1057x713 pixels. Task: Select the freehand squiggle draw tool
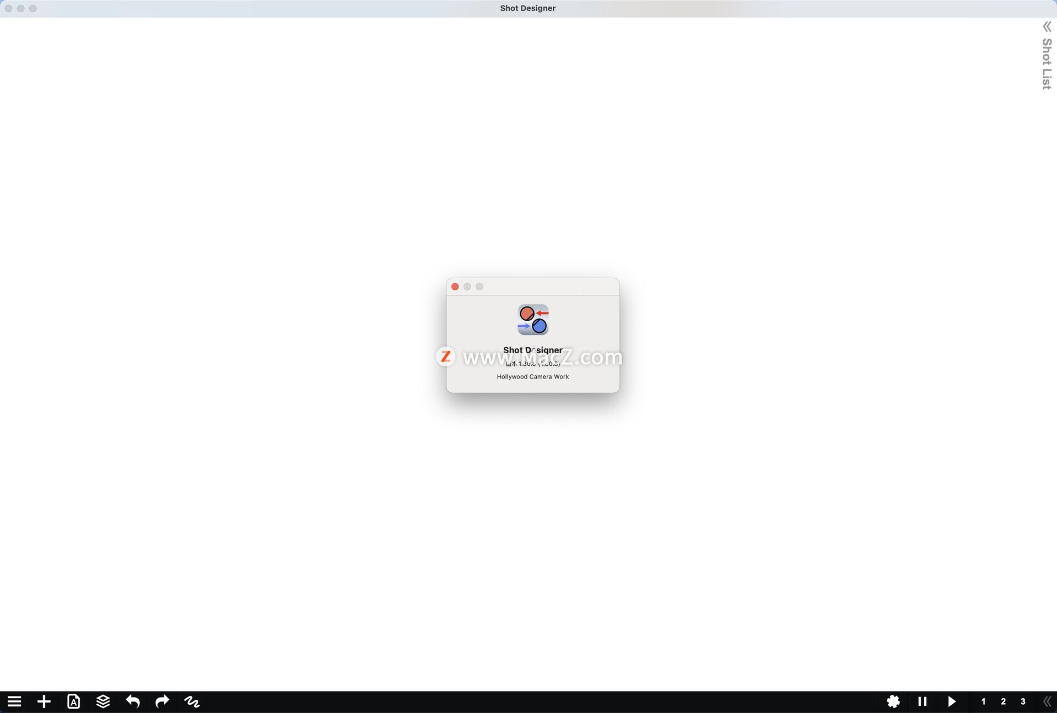pos(192,701)
